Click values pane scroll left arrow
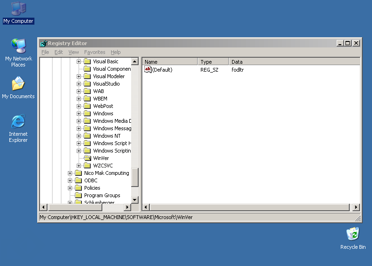The height and width of the screenshot is (266, 372). (146, 207)
